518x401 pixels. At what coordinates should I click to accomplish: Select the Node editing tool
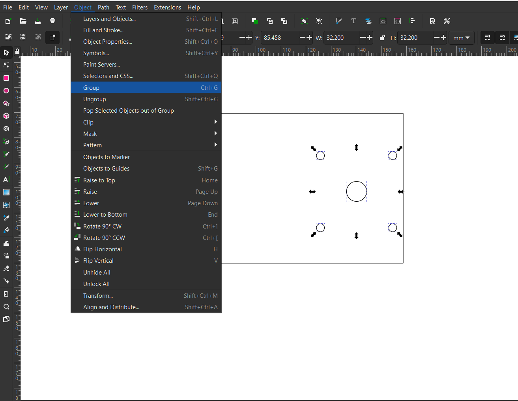pos(6,65)
